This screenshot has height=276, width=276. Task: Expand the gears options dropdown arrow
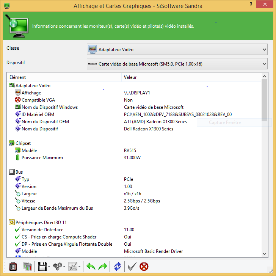[x=64, y=267]
